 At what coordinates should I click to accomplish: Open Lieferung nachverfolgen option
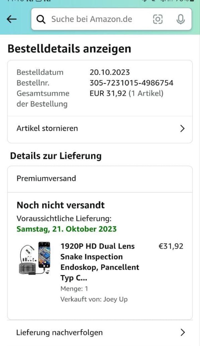[59, 332]
